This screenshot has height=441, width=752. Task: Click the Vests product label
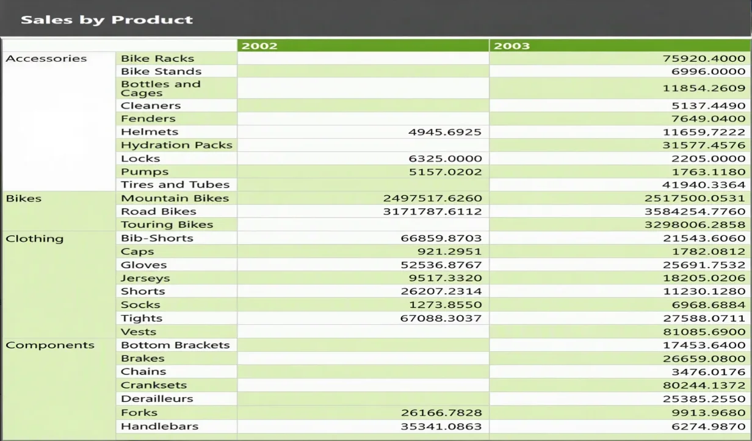[x=139, y=332]
